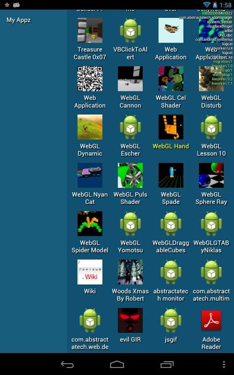Launch WebGLGTAByNiklas app

[x=212, y=224]
